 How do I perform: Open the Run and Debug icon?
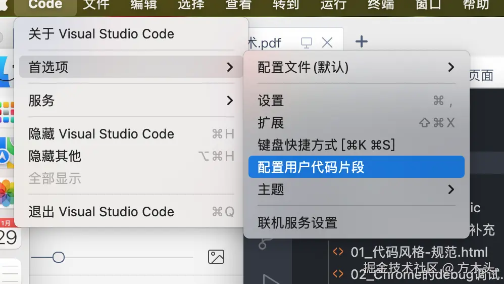tap(271, 278)
